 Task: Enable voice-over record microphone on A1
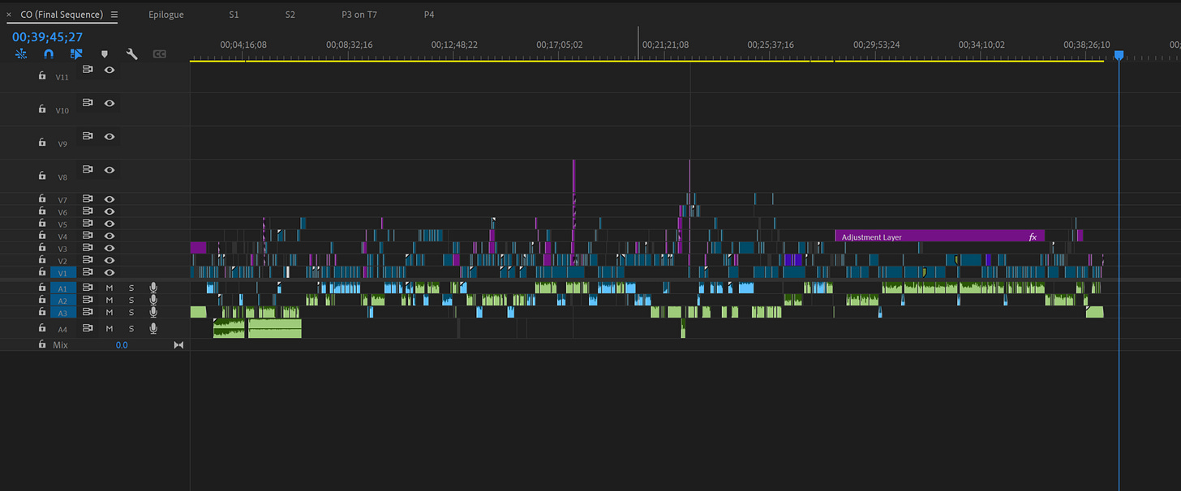click(x=152, y=288)
